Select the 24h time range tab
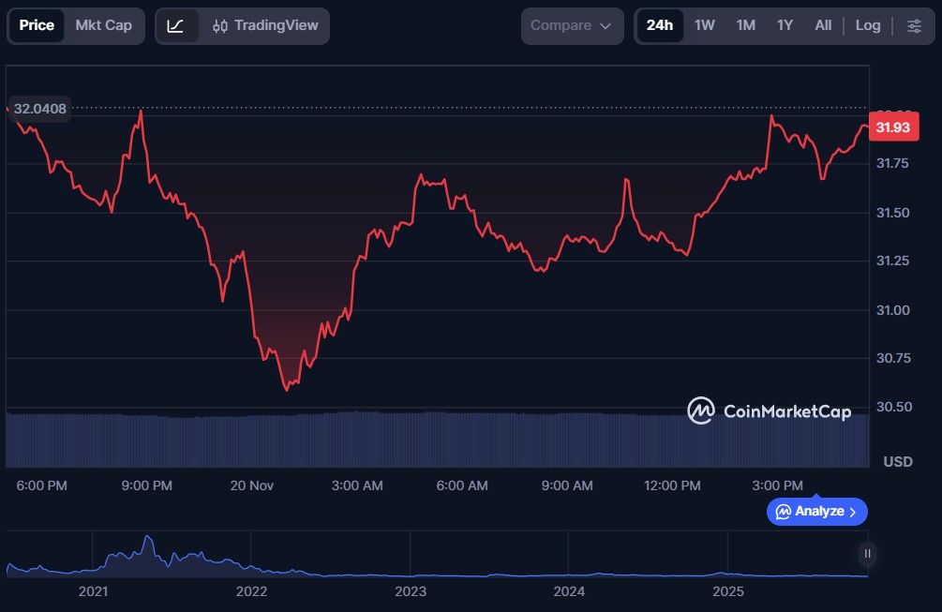The width and height of the screenshot is (942, 612). point(660,25)
